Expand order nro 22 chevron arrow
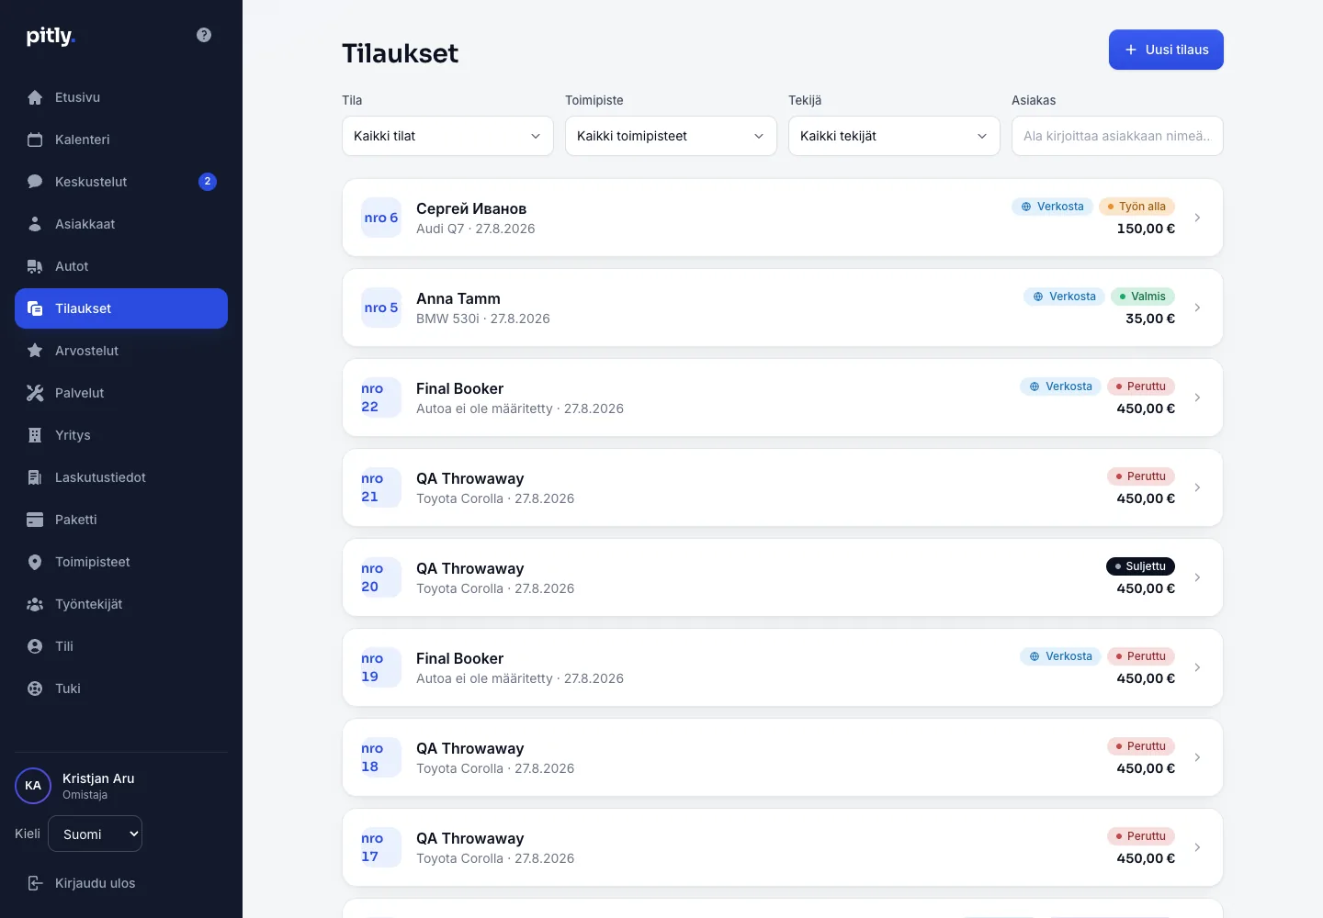Screen dimensions: 1323x918 (1197, 397)
